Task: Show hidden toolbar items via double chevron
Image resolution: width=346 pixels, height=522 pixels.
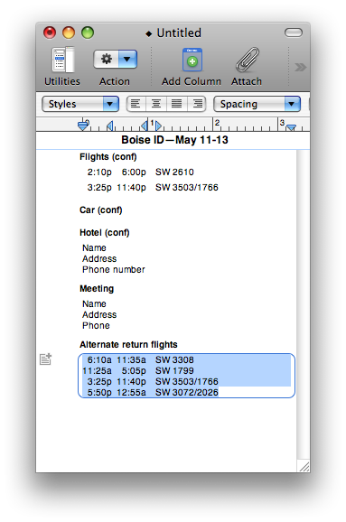Action: pyautogui.click(x=300, y=67)
